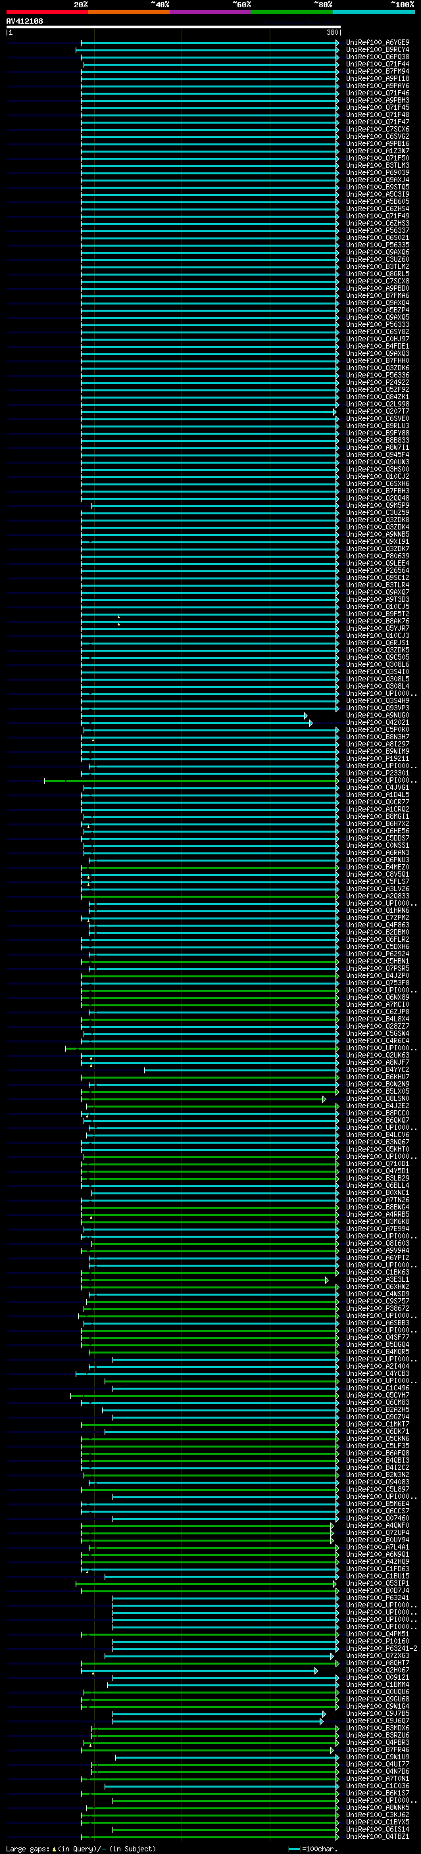
Task: Click the UniRef100_P69039 label
Action: click(x=378, y=173)
